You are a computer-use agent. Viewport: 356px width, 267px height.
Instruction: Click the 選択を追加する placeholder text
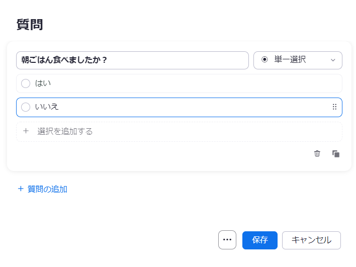[x=65, y=131]
